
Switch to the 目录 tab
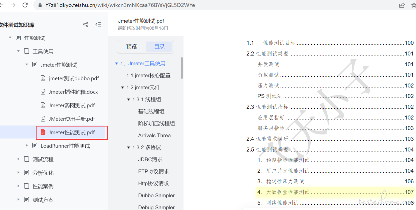pyautogui.click(x=159, y=47)
